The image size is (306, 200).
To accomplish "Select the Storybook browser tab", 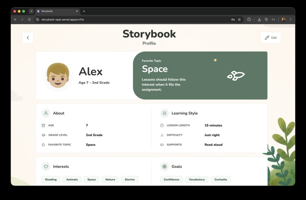I will tap(58, 11).
